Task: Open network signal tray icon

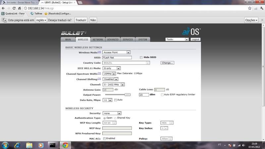Action: (239, 145)
